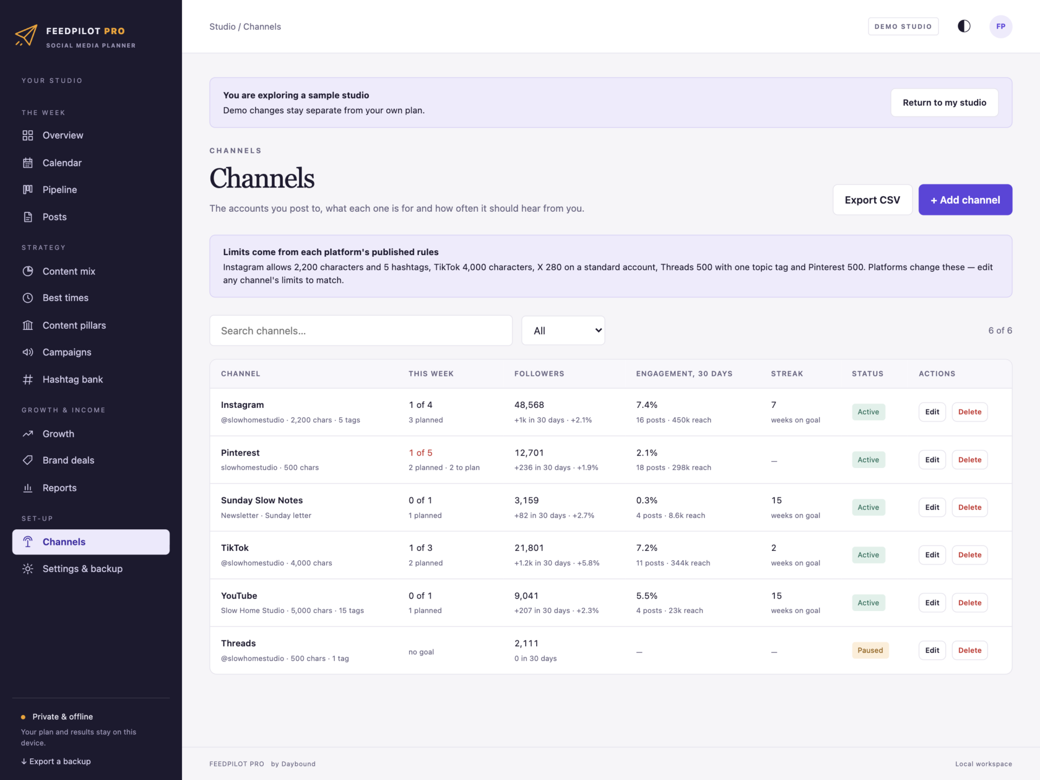Screen dimensions: 1040x780
Task: Edit the YouTube channel
Action: (932, 602)
